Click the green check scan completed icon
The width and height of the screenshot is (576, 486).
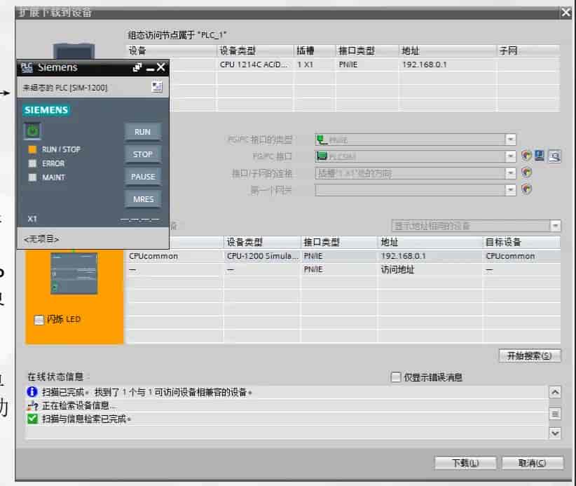[x=32, y=419]
